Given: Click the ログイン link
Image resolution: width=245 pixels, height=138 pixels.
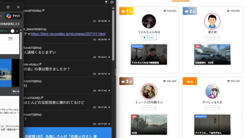Looking at the screenshot, I should [4, 31].
